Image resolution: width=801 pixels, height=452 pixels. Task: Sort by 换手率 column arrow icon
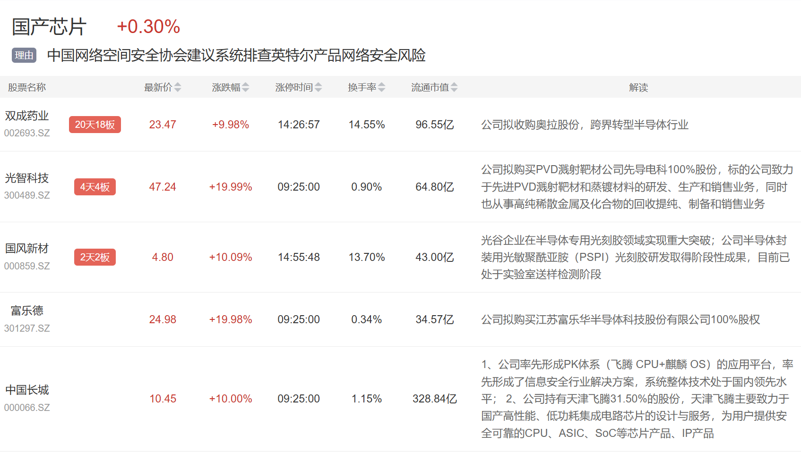(x=382, y=87)
